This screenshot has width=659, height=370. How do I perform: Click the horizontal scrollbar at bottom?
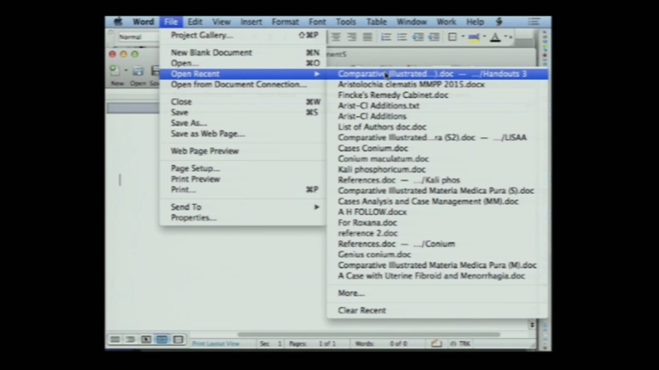[x=369, y=334]
